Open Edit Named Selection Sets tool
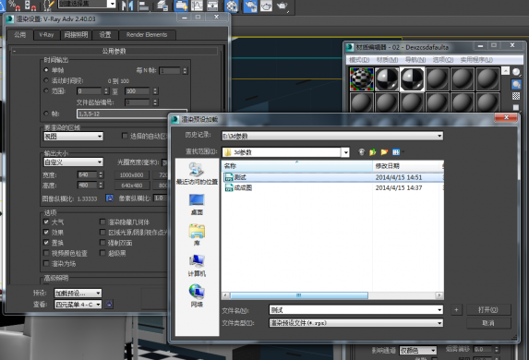 (49, 5)
